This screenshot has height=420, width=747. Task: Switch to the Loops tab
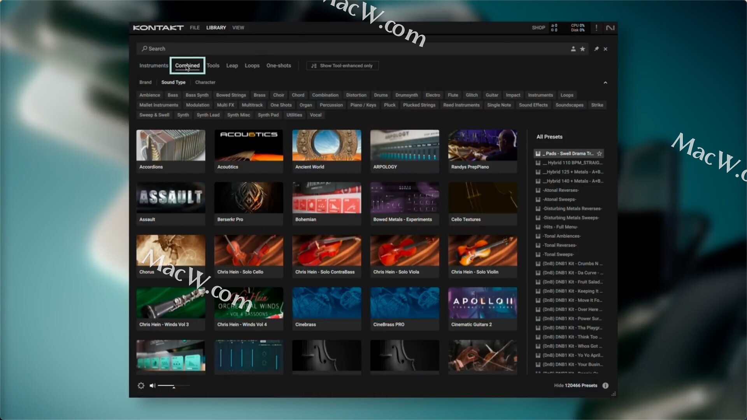(x=252, y=65)
